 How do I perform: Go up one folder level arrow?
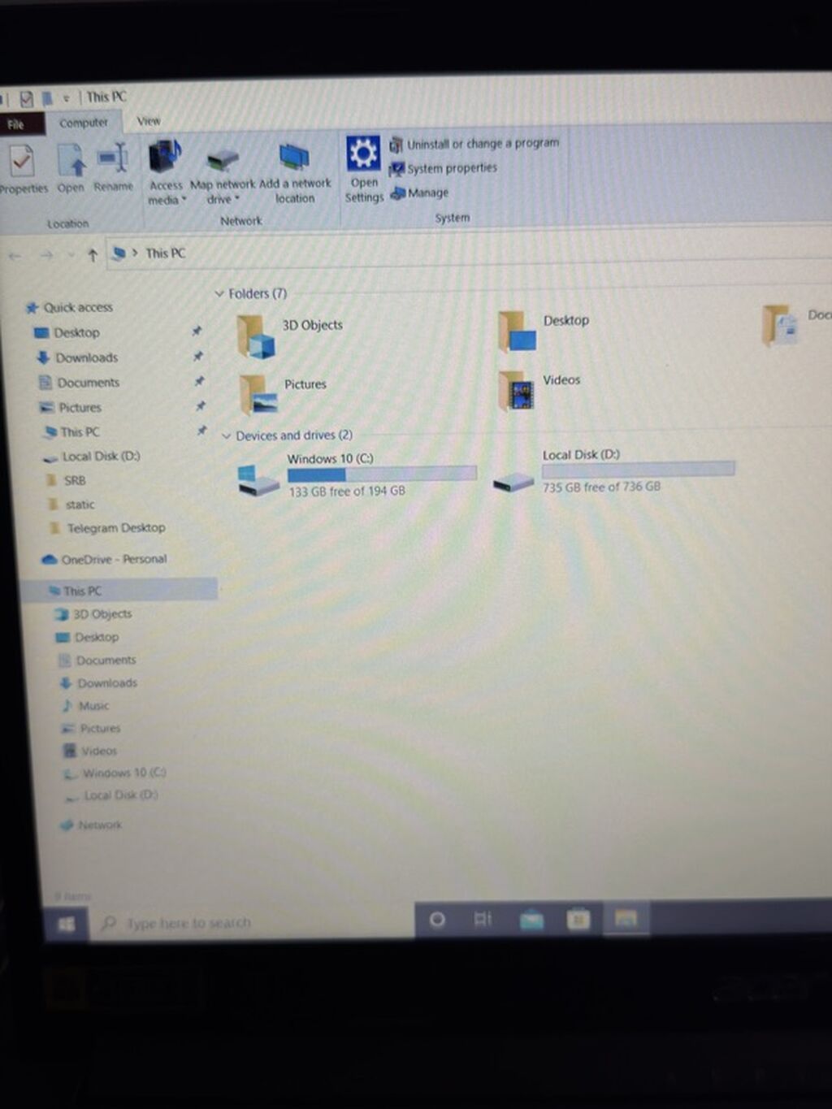[x=93, y=255]
